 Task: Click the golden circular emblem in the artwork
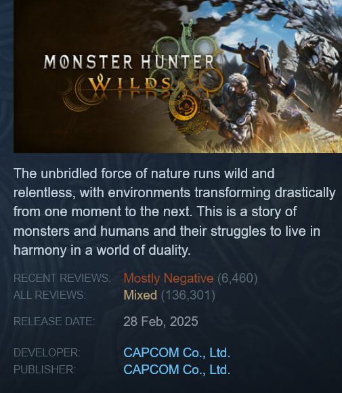pyautogui.click(x=185, y=107)
